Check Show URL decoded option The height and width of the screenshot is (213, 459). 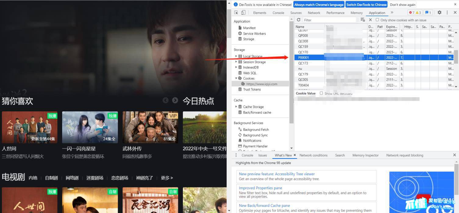[x=321, y=93]
